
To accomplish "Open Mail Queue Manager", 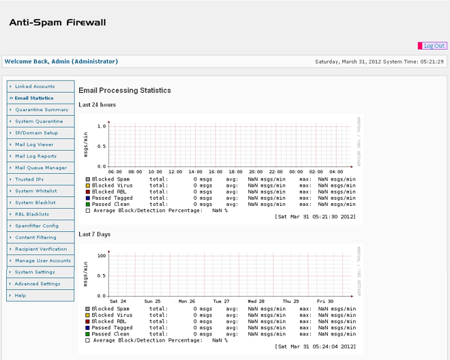I will [x=41, y=168].
